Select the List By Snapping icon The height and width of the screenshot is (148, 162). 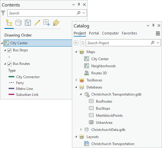pos(47,23)
